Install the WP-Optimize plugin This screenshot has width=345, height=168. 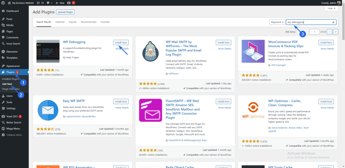(326, 102)
